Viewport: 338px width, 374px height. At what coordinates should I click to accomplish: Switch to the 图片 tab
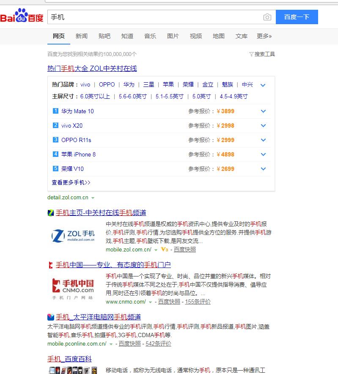pyautogui.click(x=173, y=36)
